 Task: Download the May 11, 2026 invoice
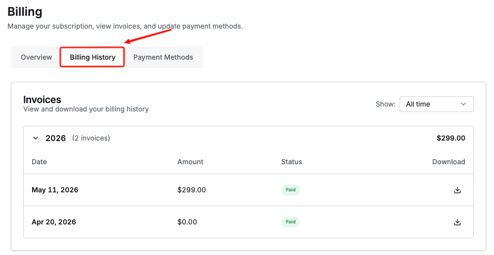pyautogui.click(x=457, y=190)
